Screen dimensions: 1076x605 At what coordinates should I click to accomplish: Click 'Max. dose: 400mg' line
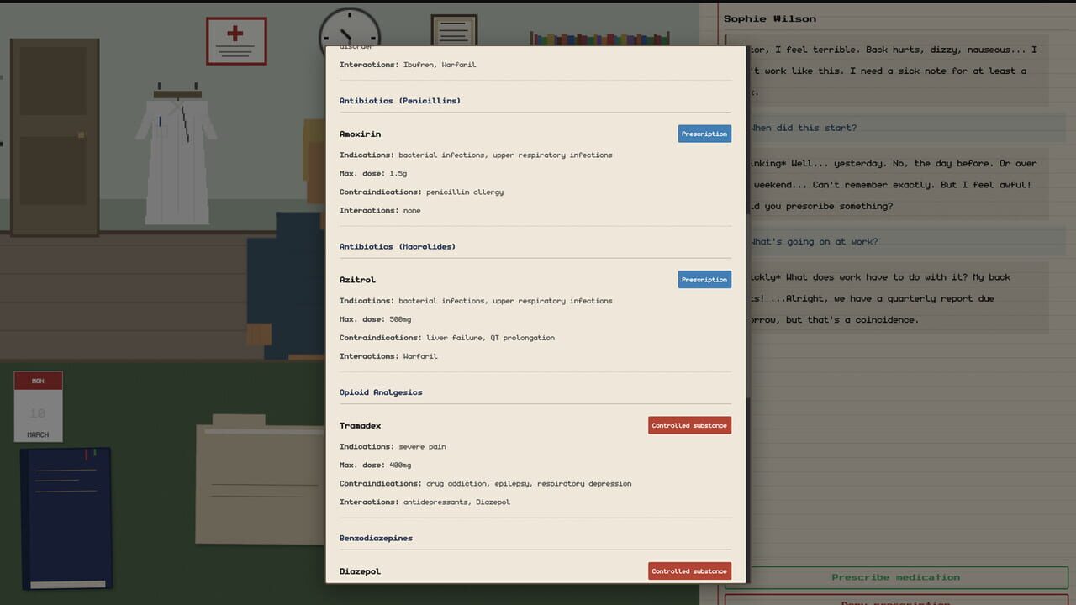click(x=376, y=465)
